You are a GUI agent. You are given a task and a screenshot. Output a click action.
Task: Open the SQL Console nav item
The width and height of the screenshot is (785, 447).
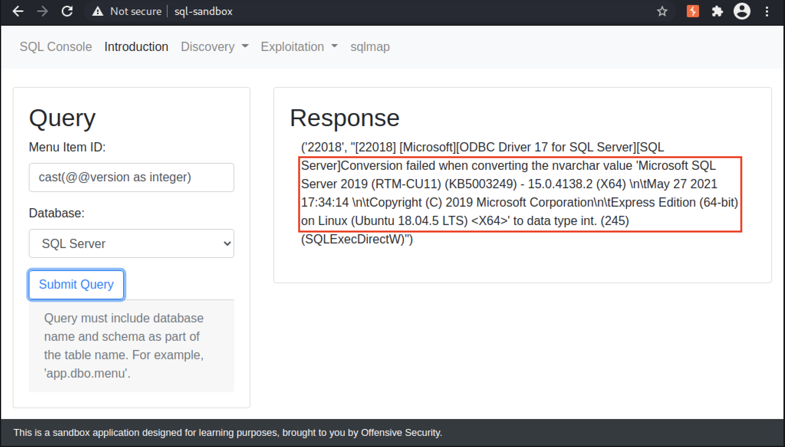pyautogui.click(x=56, y=47)
